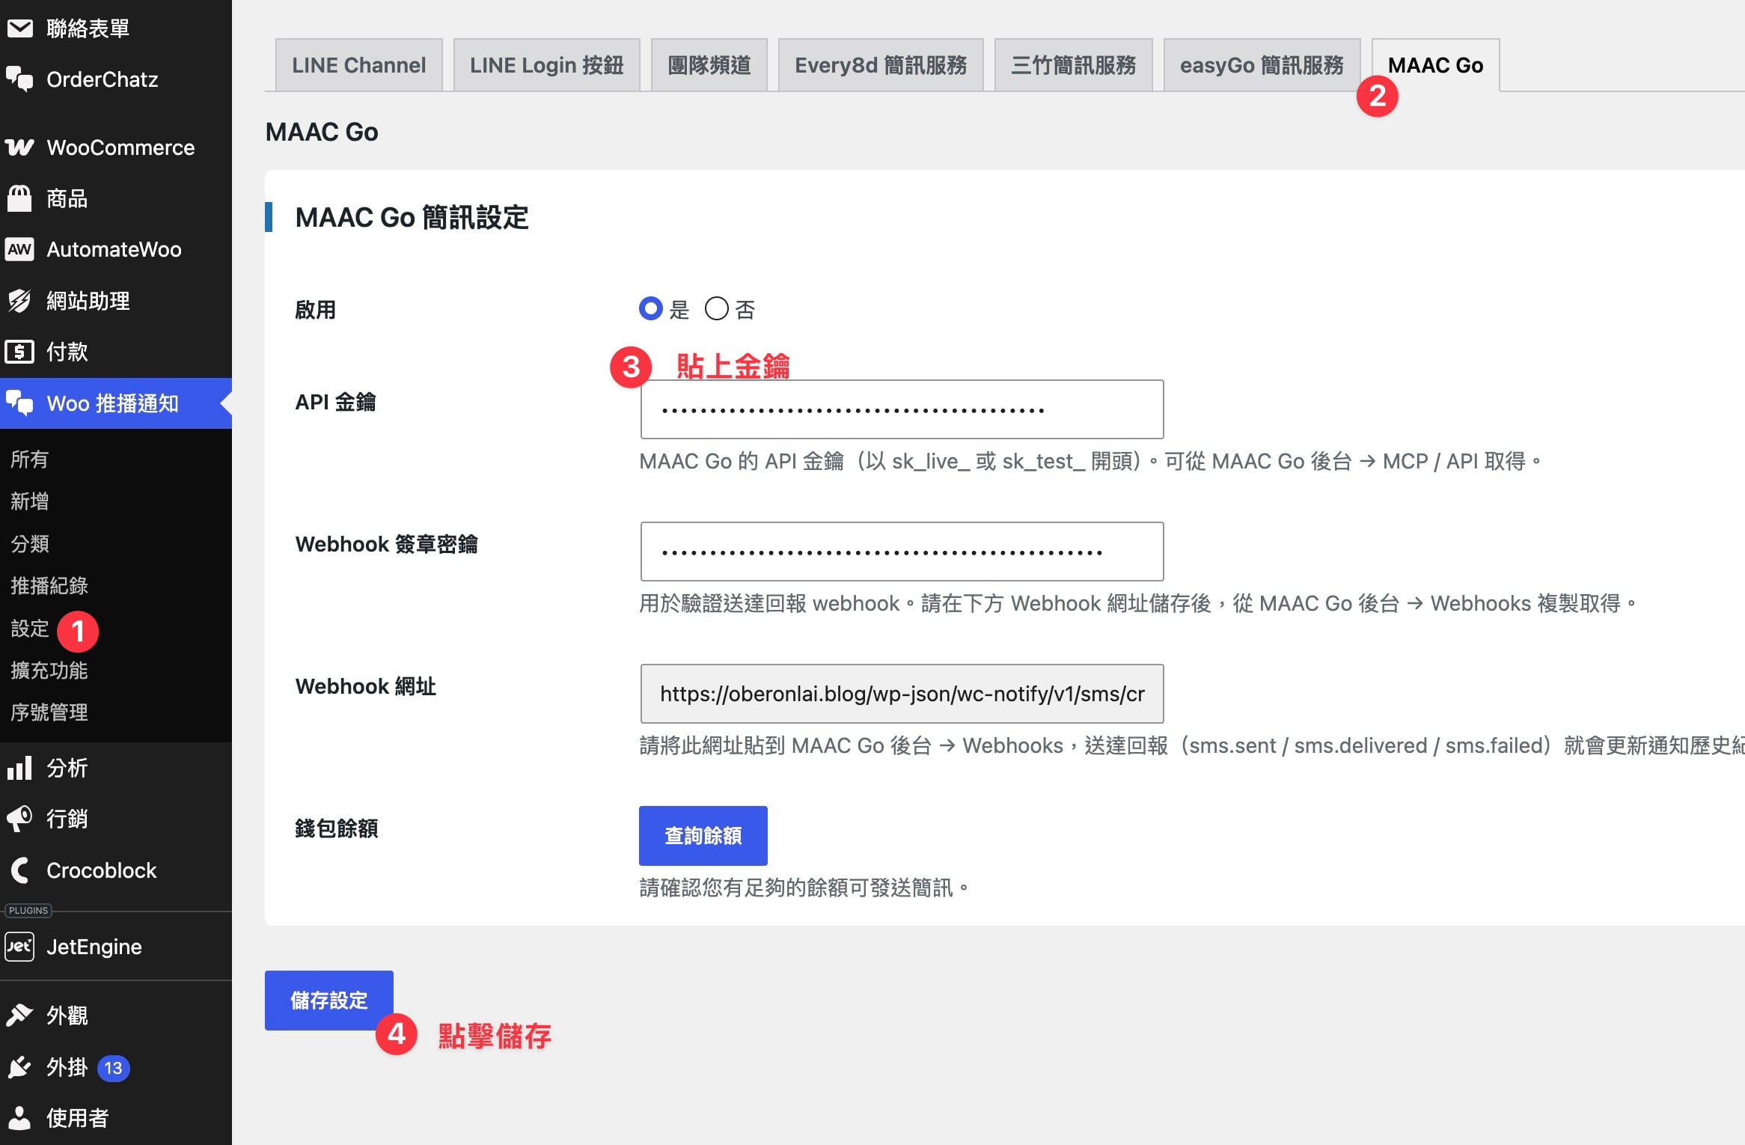Open 新增 in the sidebar submenu
Screen dimensions: 1745x1145
coord(30,501)
